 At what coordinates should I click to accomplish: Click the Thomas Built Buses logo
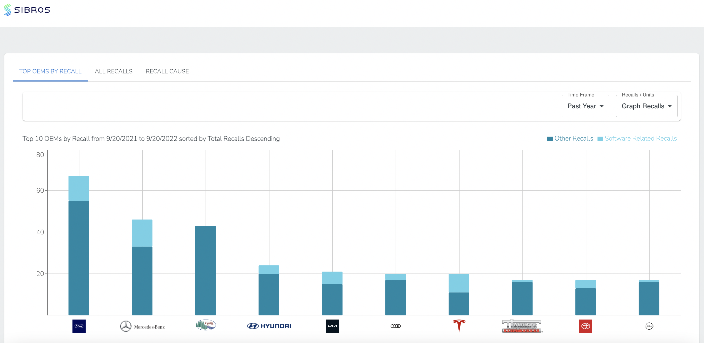point(522,326)
